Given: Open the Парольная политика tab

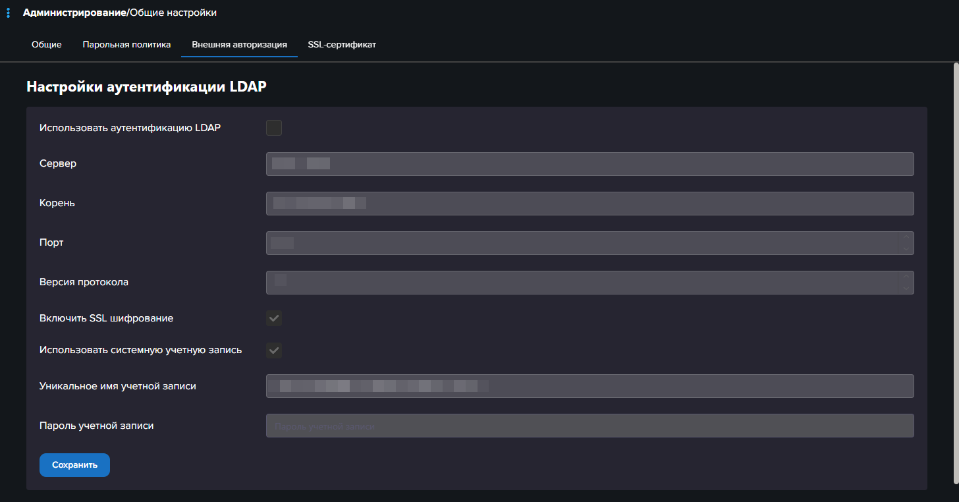Looking at the screenshot, I should 126,45.
